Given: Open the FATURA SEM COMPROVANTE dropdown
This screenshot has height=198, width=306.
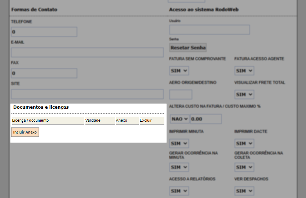Looking at the screenshot, I should coord(179,71).
